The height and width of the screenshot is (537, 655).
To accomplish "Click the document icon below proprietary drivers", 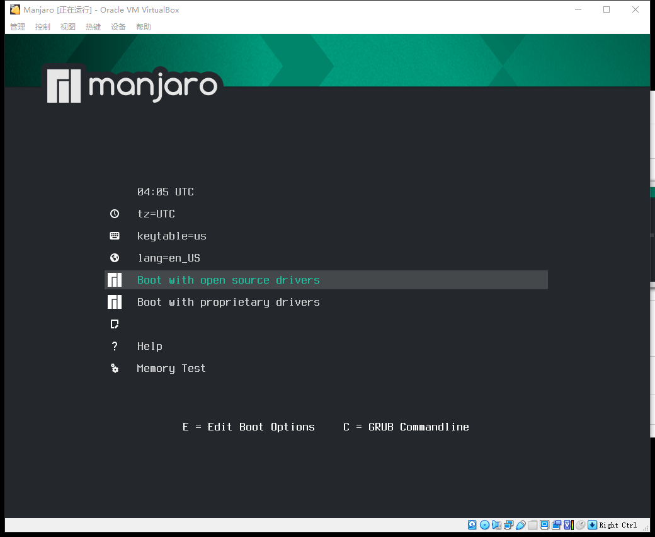I will [115, 324].
